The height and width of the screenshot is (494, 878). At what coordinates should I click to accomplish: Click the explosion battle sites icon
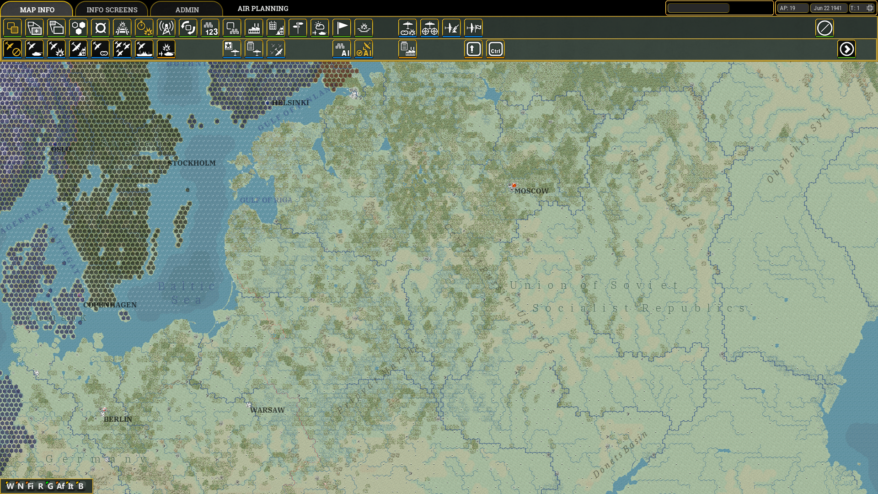[364, 28]
